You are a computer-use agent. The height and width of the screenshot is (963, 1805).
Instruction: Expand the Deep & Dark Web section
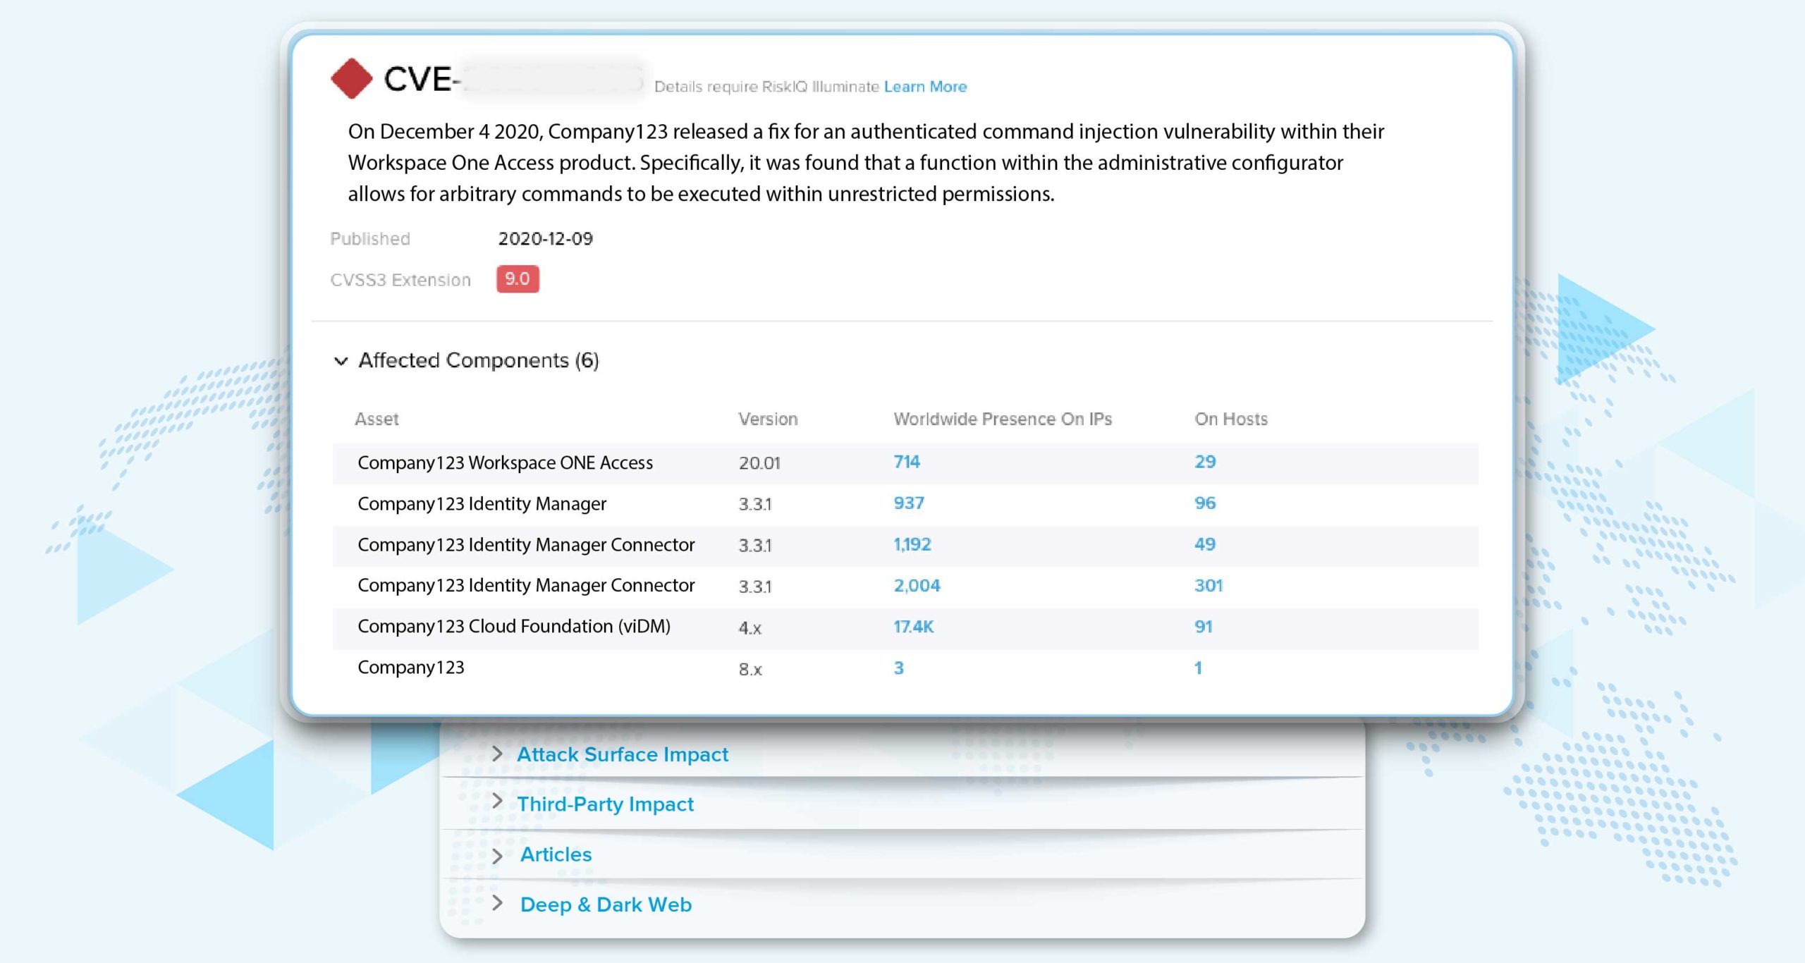[x=497, y=902]
